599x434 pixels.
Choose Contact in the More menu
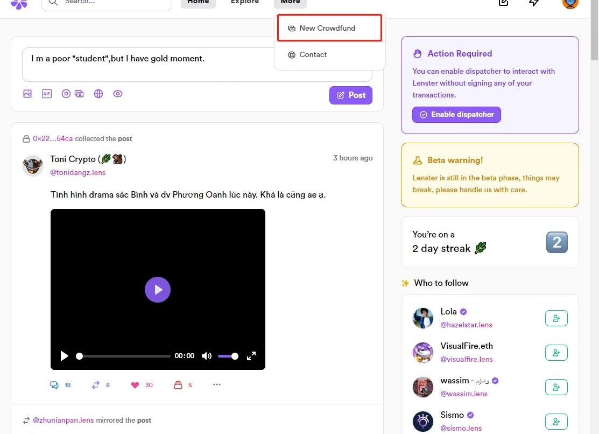(x=313, y=54)
